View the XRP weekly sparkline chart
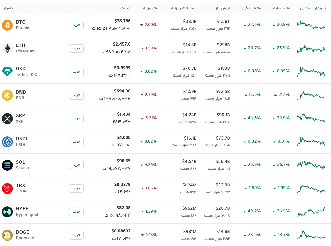Screen dimensions: 331x246 pyautogui.click(x=311, y=118)
